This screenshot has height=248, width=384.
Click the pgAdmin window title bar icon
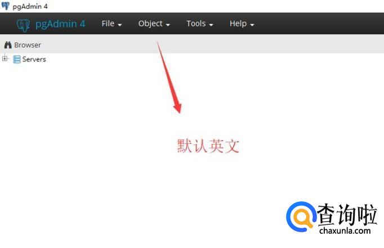[x=6, y=6]
